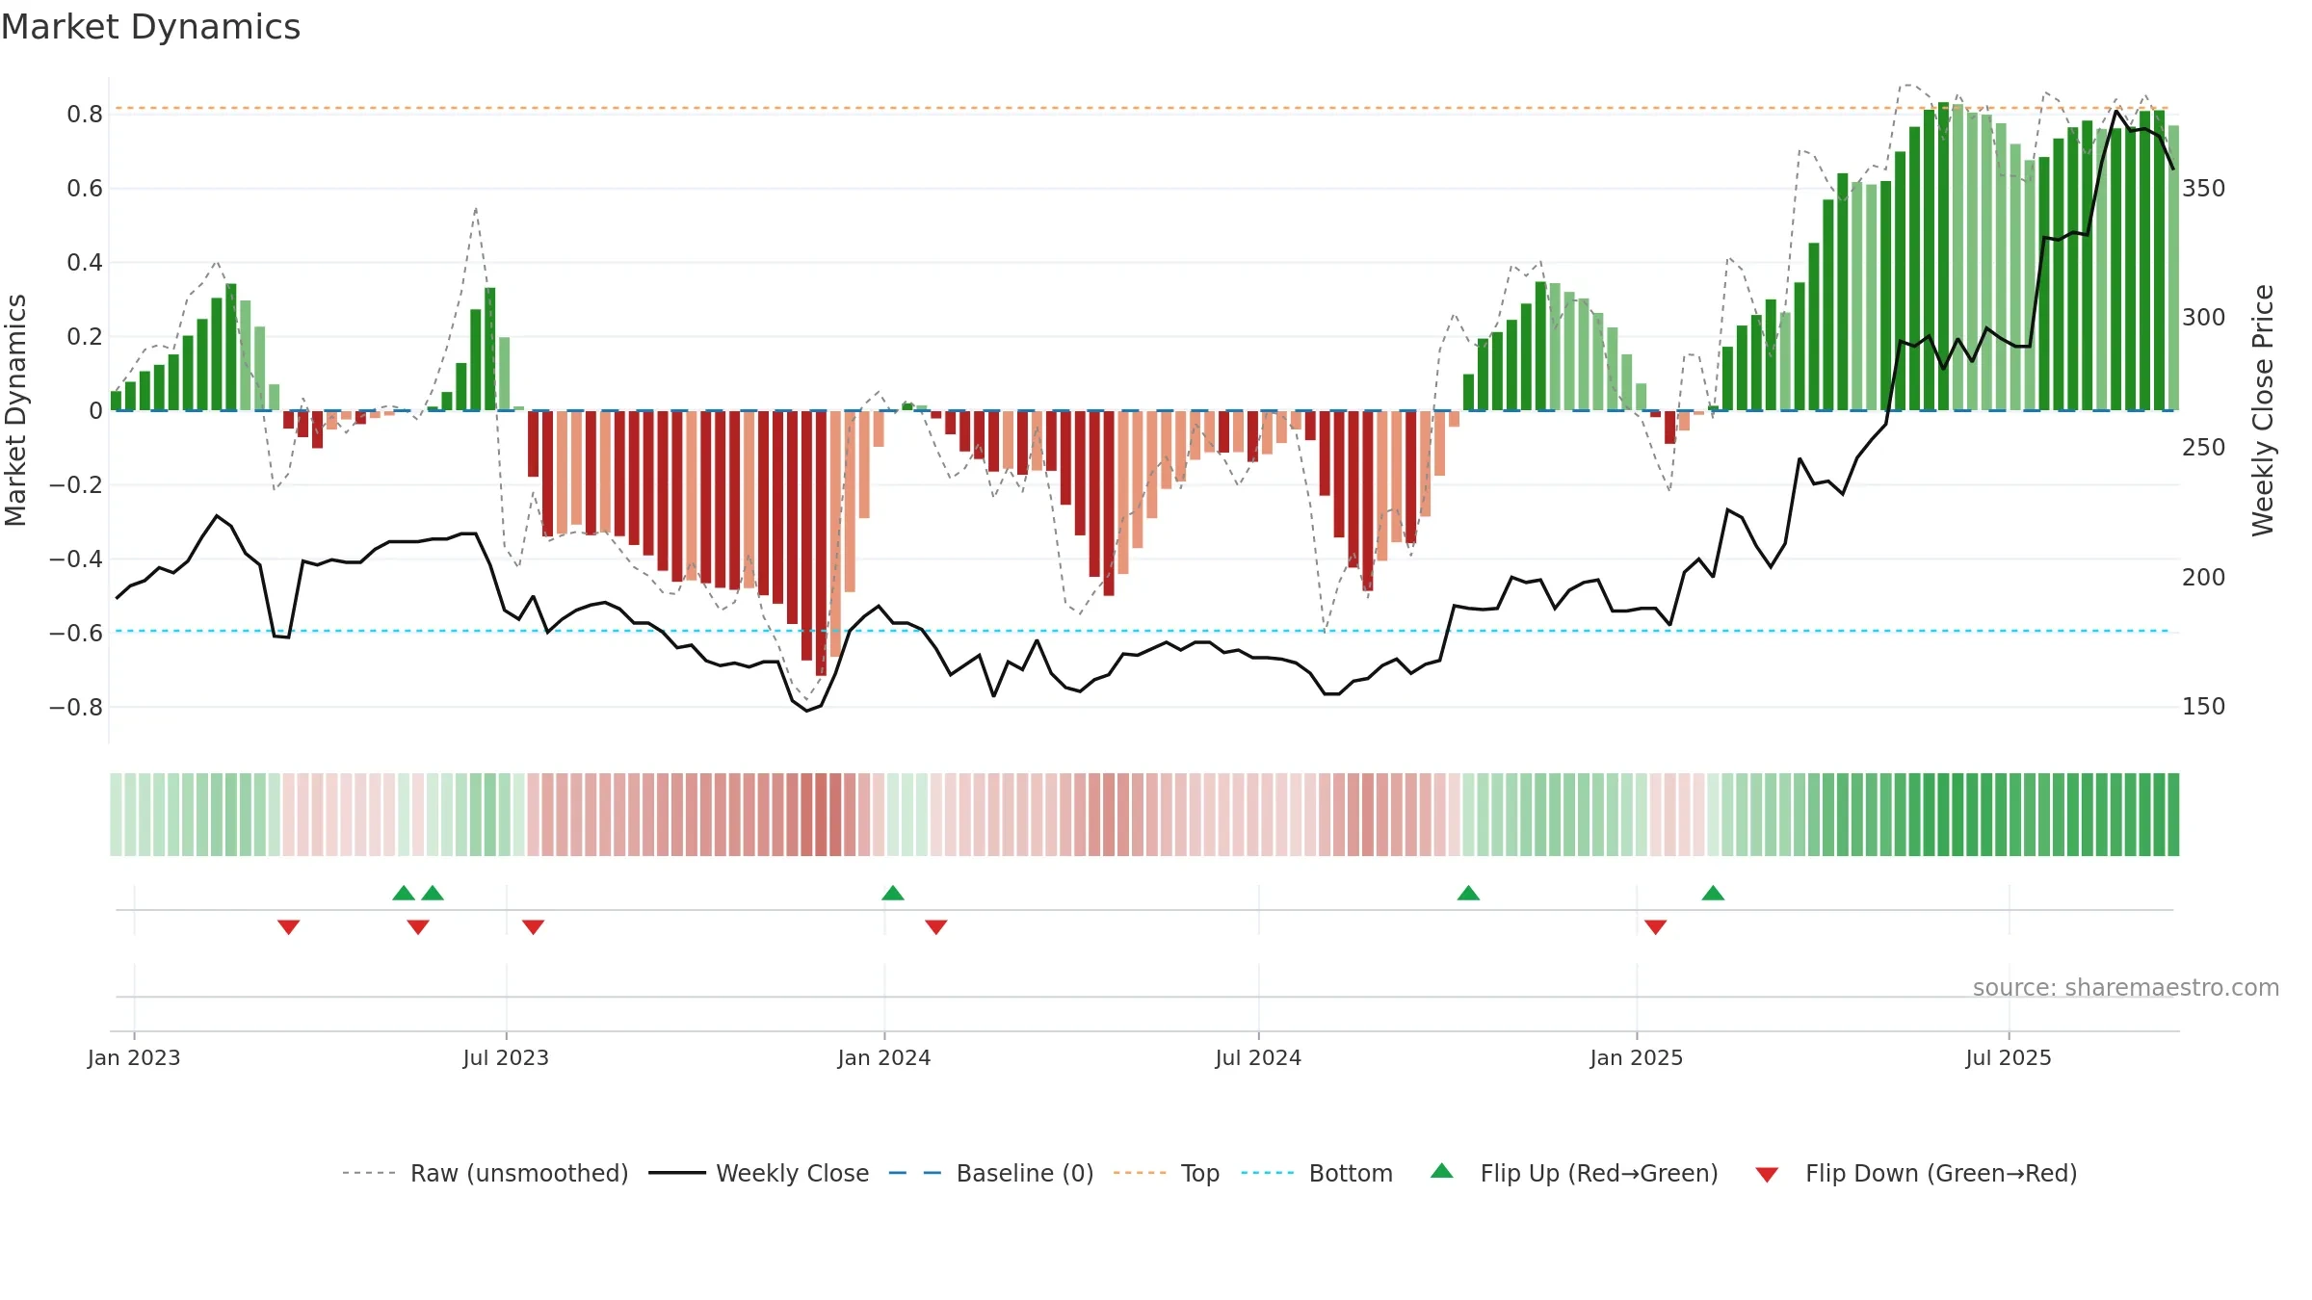Click the Weekly Close Price axis title
The width and height of the screenshot is (2312, 1300).
(x=2263, y=410)
